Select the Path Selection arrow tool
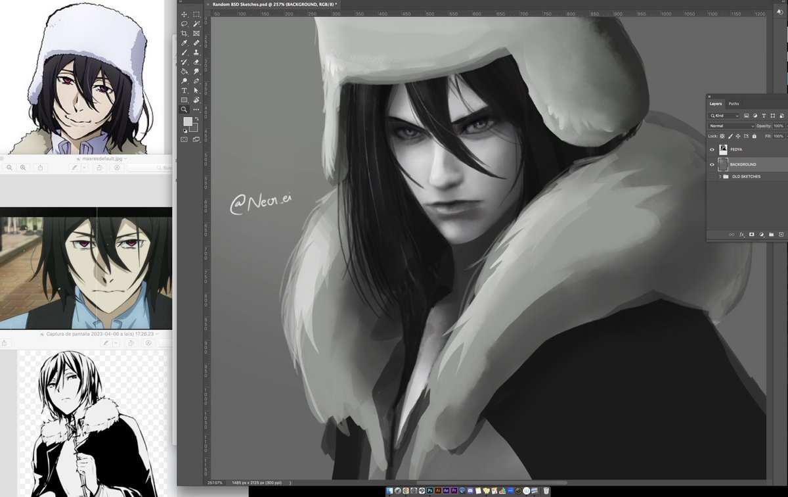788x497 pixels. click(196, 91)
